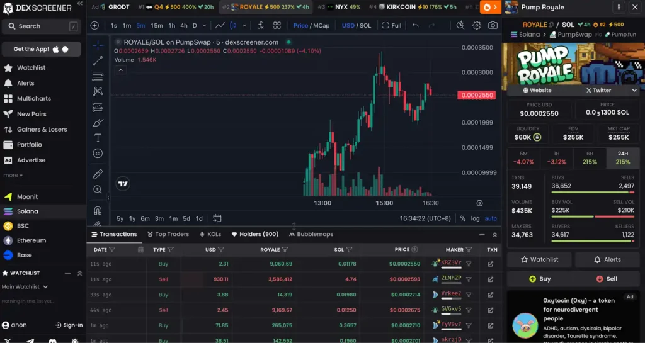
Task: Add ROYALE to Watchlist button
Action: coord(540,260)
